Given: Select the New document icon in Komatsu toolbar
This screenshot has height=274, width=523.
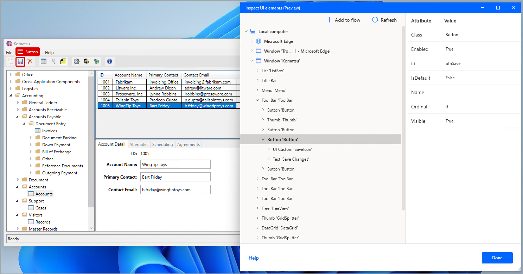Looking at the screenshot, I should pyautogui.click(x=11, y=61).
